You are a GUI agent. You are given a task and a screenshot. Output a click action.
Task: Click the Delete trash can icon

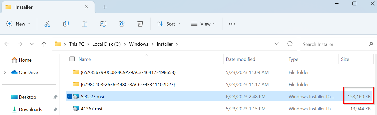140,24
